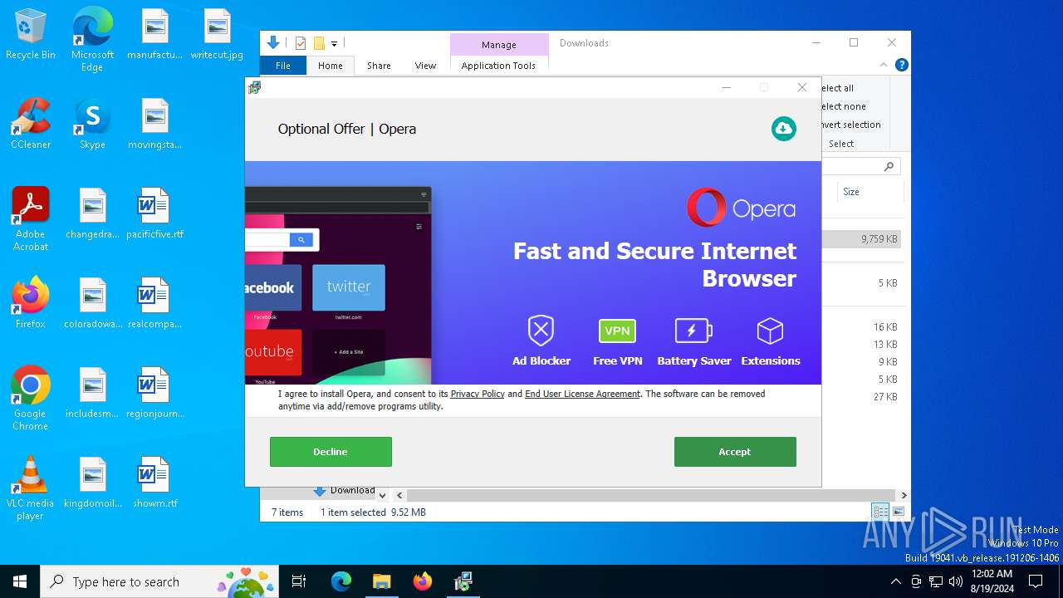Click the Free VPN badge icon
Image resolution: width=1063 pixels, height=598 pixels.
pyautogui.click(x=617, y=331)
